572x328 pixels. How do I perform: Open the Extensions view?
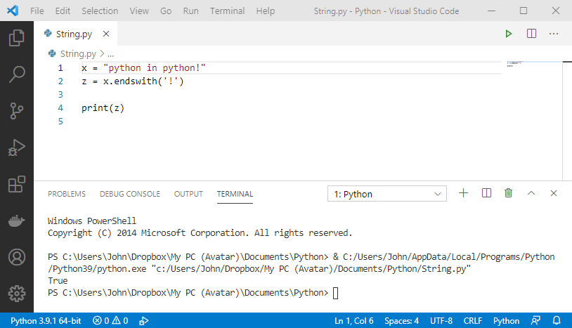16,184
